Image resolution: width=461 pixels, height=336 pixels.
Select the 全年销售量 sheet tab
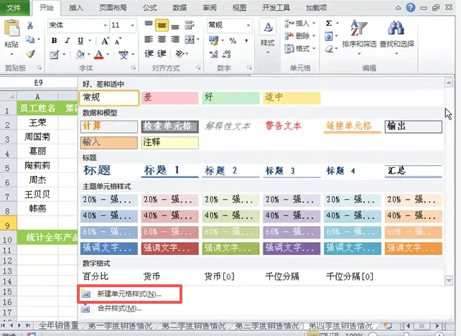(x=59, y=326)
